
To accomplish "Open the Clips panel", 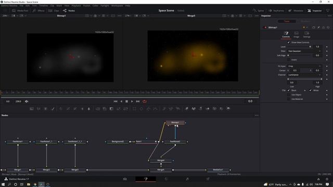I will pos(54,10).
